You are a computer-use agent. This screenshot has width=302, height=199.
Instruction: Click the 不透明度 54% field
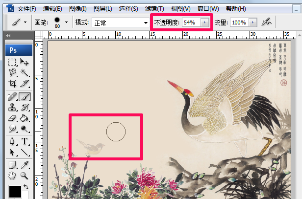coord(191,22)
